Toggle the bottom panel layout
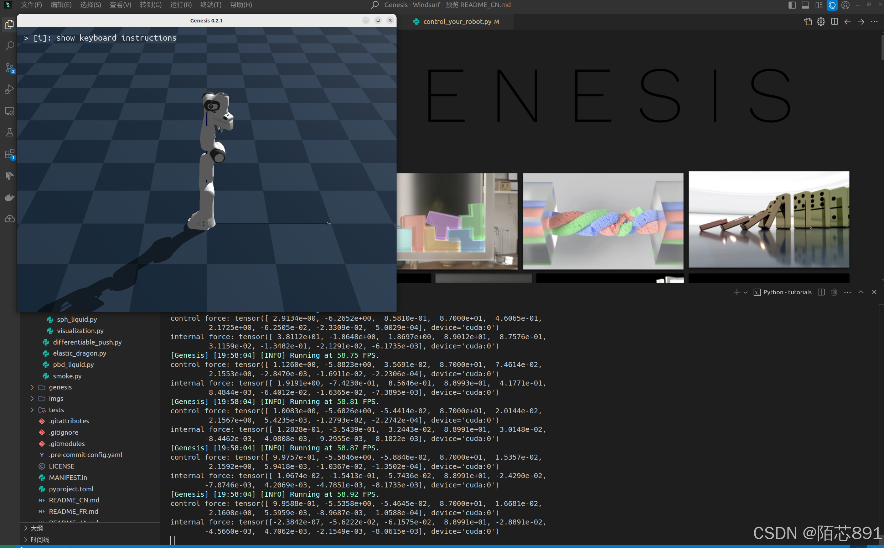 pyautogui.click(x=805, y=5)
